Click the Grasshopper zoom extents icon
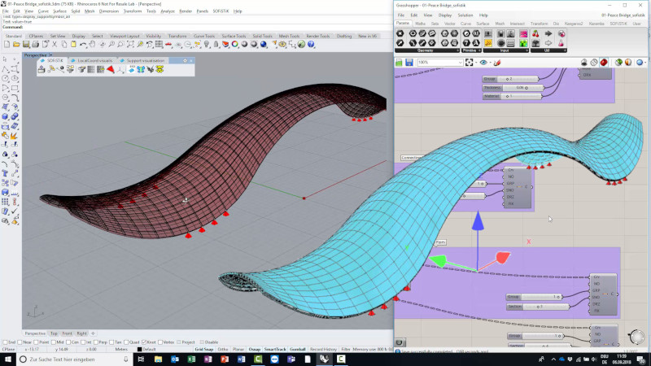 click(x=470, y=62)
